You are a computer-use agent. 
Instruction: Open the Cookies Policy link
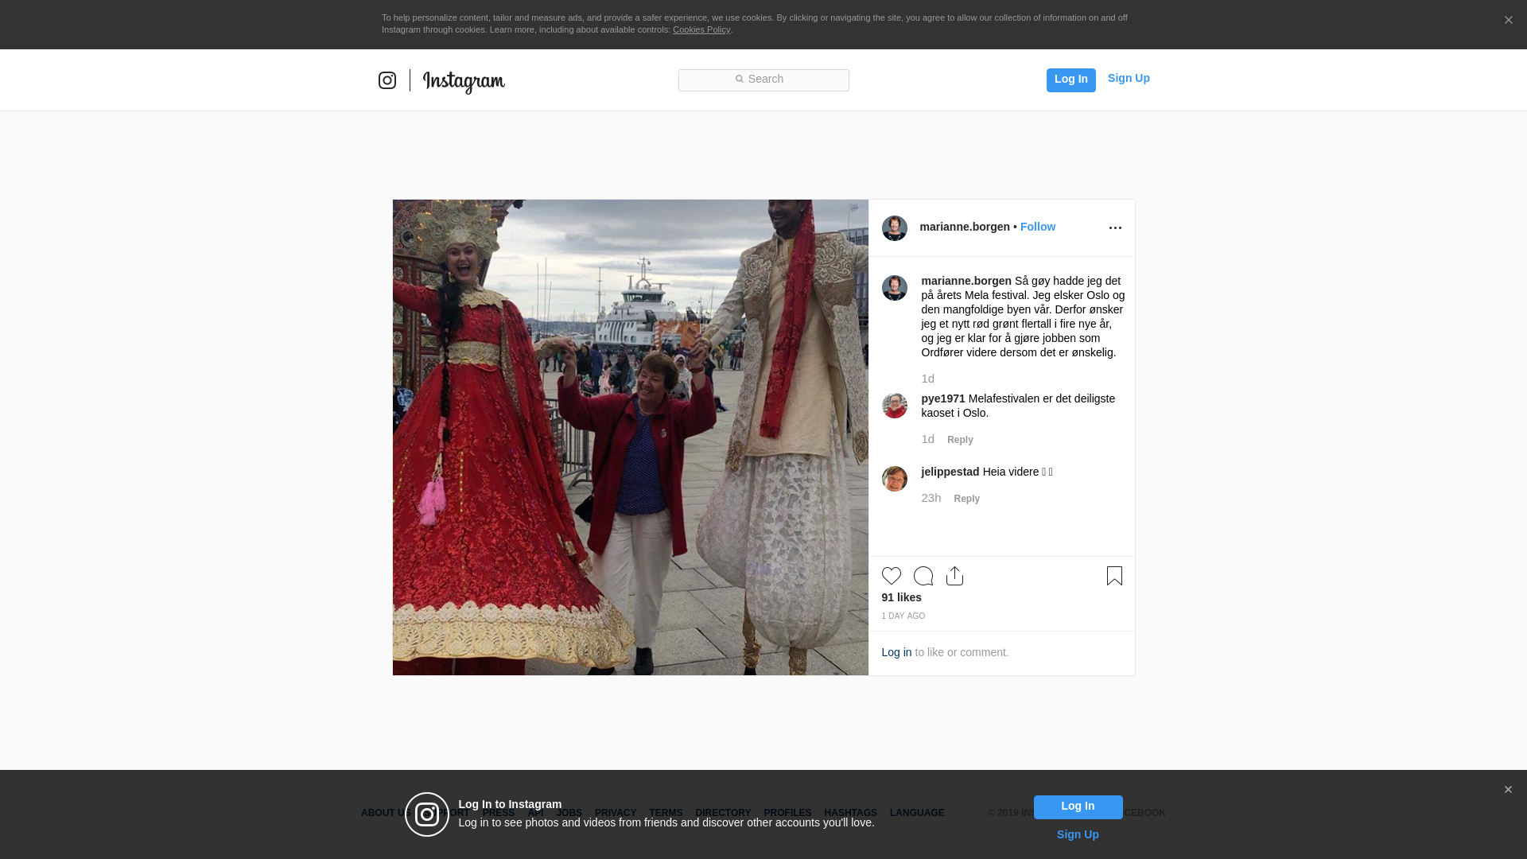701,29
